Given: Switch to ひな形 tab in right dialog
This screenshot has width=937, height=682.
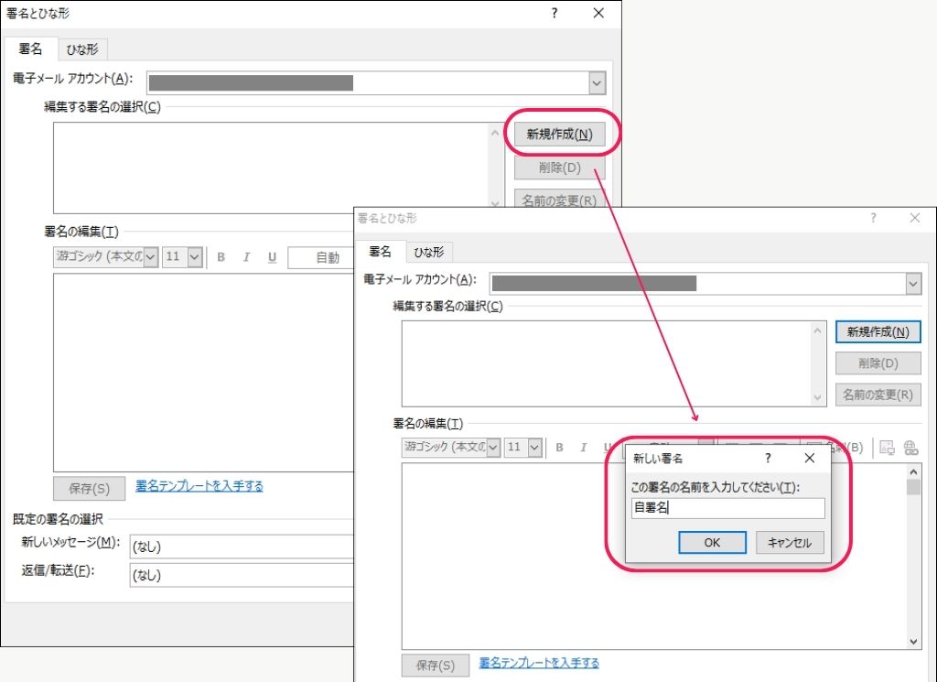Looking at the screenshot, I should (429, 252).
